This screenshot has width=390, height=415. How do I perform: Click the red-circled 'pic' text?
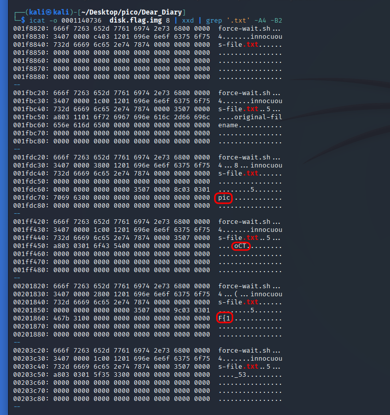[x=224, y=198]
